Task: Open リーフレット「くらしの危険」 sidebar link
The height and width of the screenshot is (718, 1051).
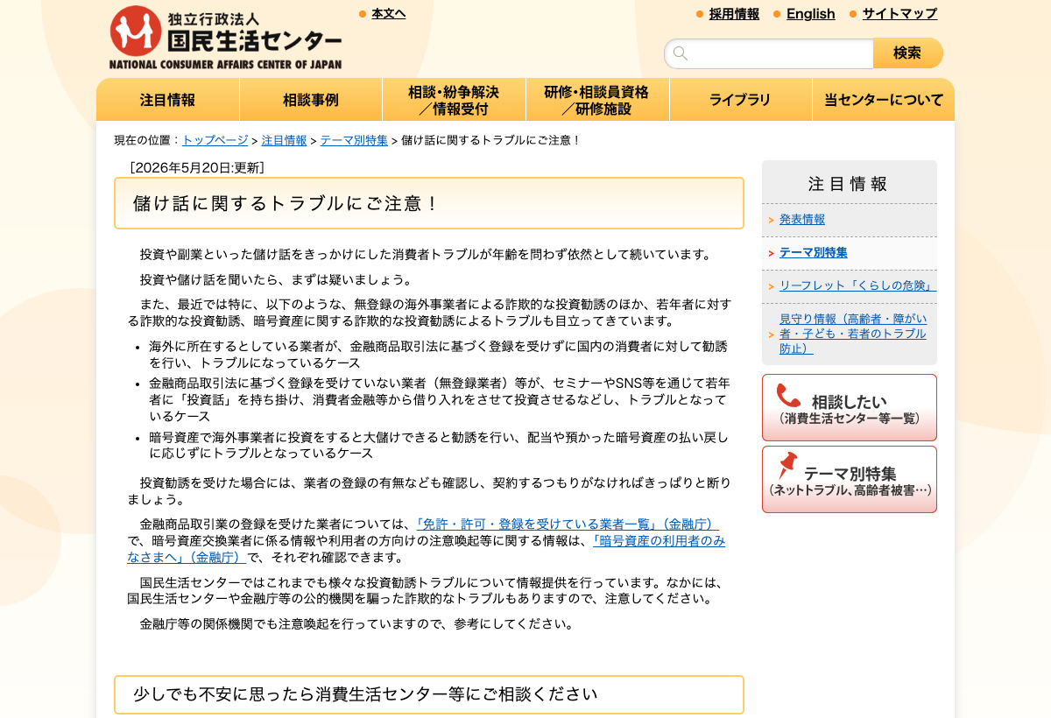Action: [857, 286]
